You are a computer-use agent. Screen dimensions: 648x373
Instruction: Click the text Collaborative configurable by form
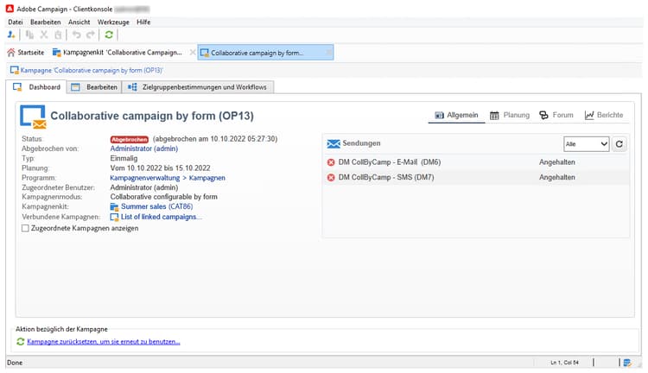coord(163,197)
